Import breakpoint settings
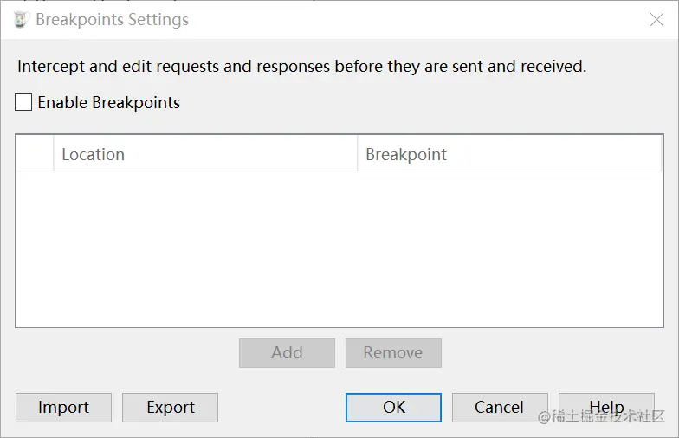The image size is (679, 438). point(64,408)
